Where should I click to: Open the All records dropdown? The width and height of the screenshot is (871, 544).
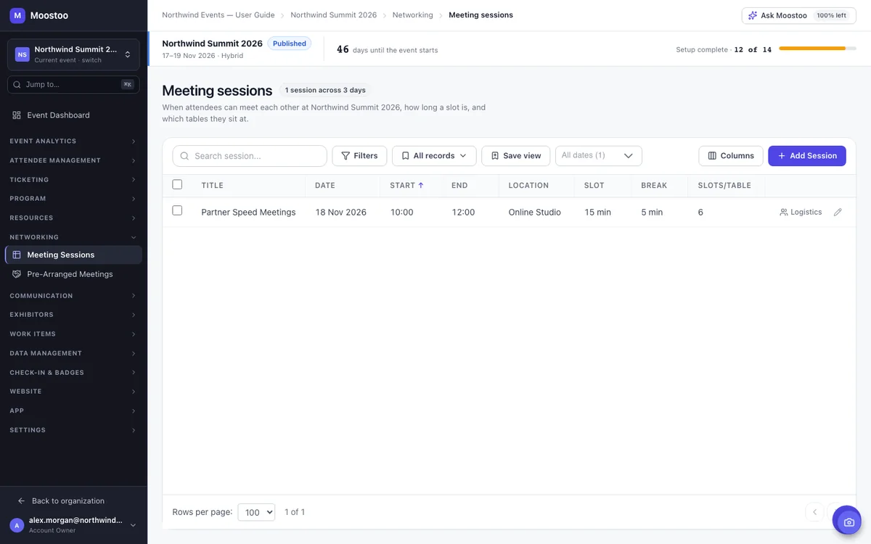click(x=434, y=156)
